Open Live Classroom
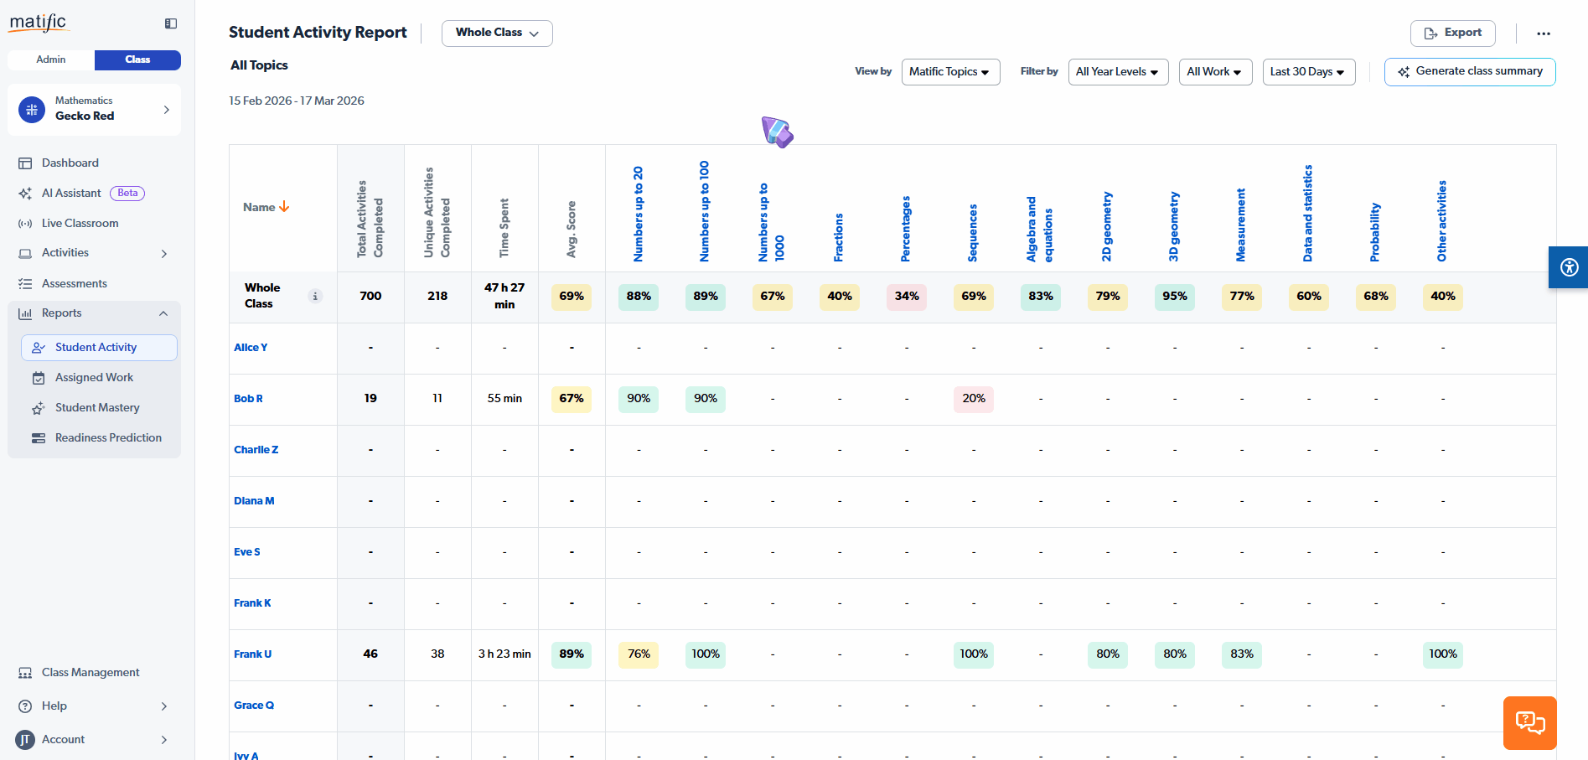This screenshot has height=760, width=1588. coord(79,223)
